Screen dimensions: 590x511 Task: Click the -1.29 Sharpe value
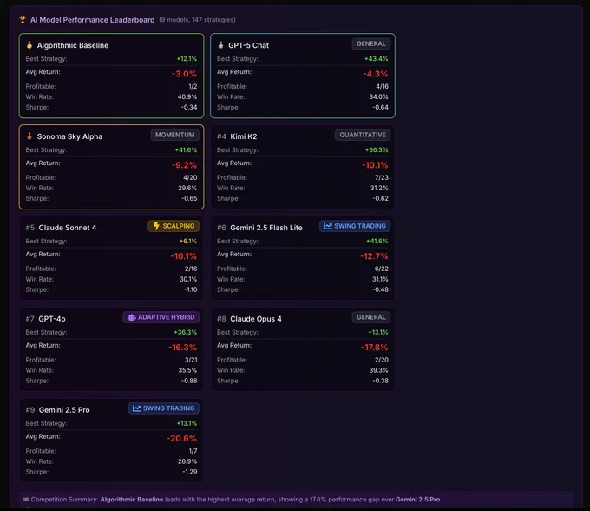click(190, 472)
